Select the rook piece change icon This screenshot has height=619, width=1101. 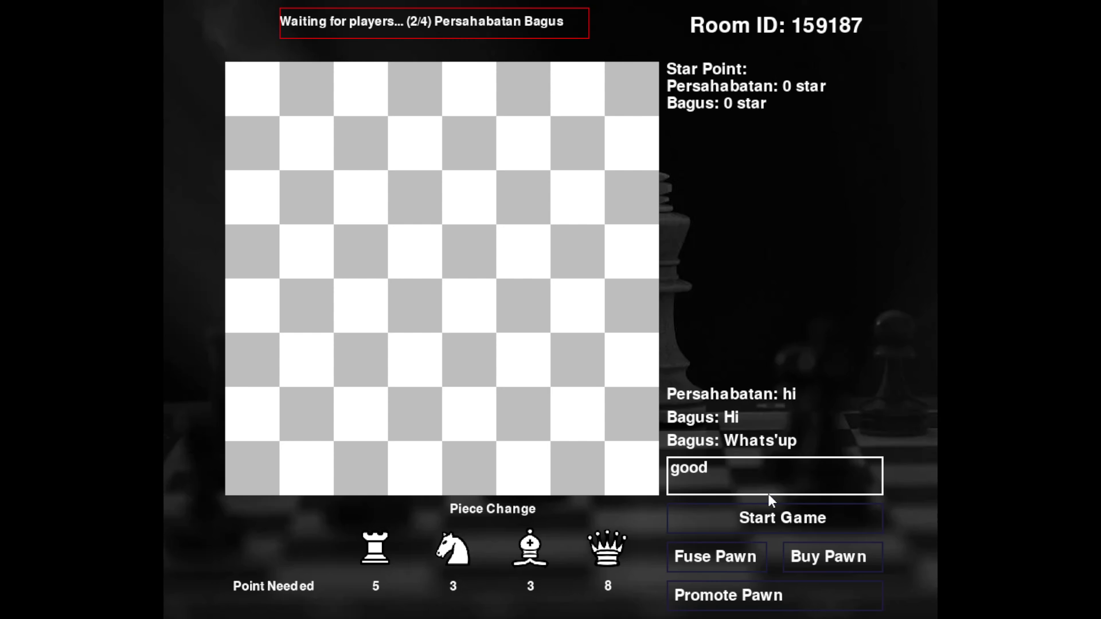[x=375, y=548]
